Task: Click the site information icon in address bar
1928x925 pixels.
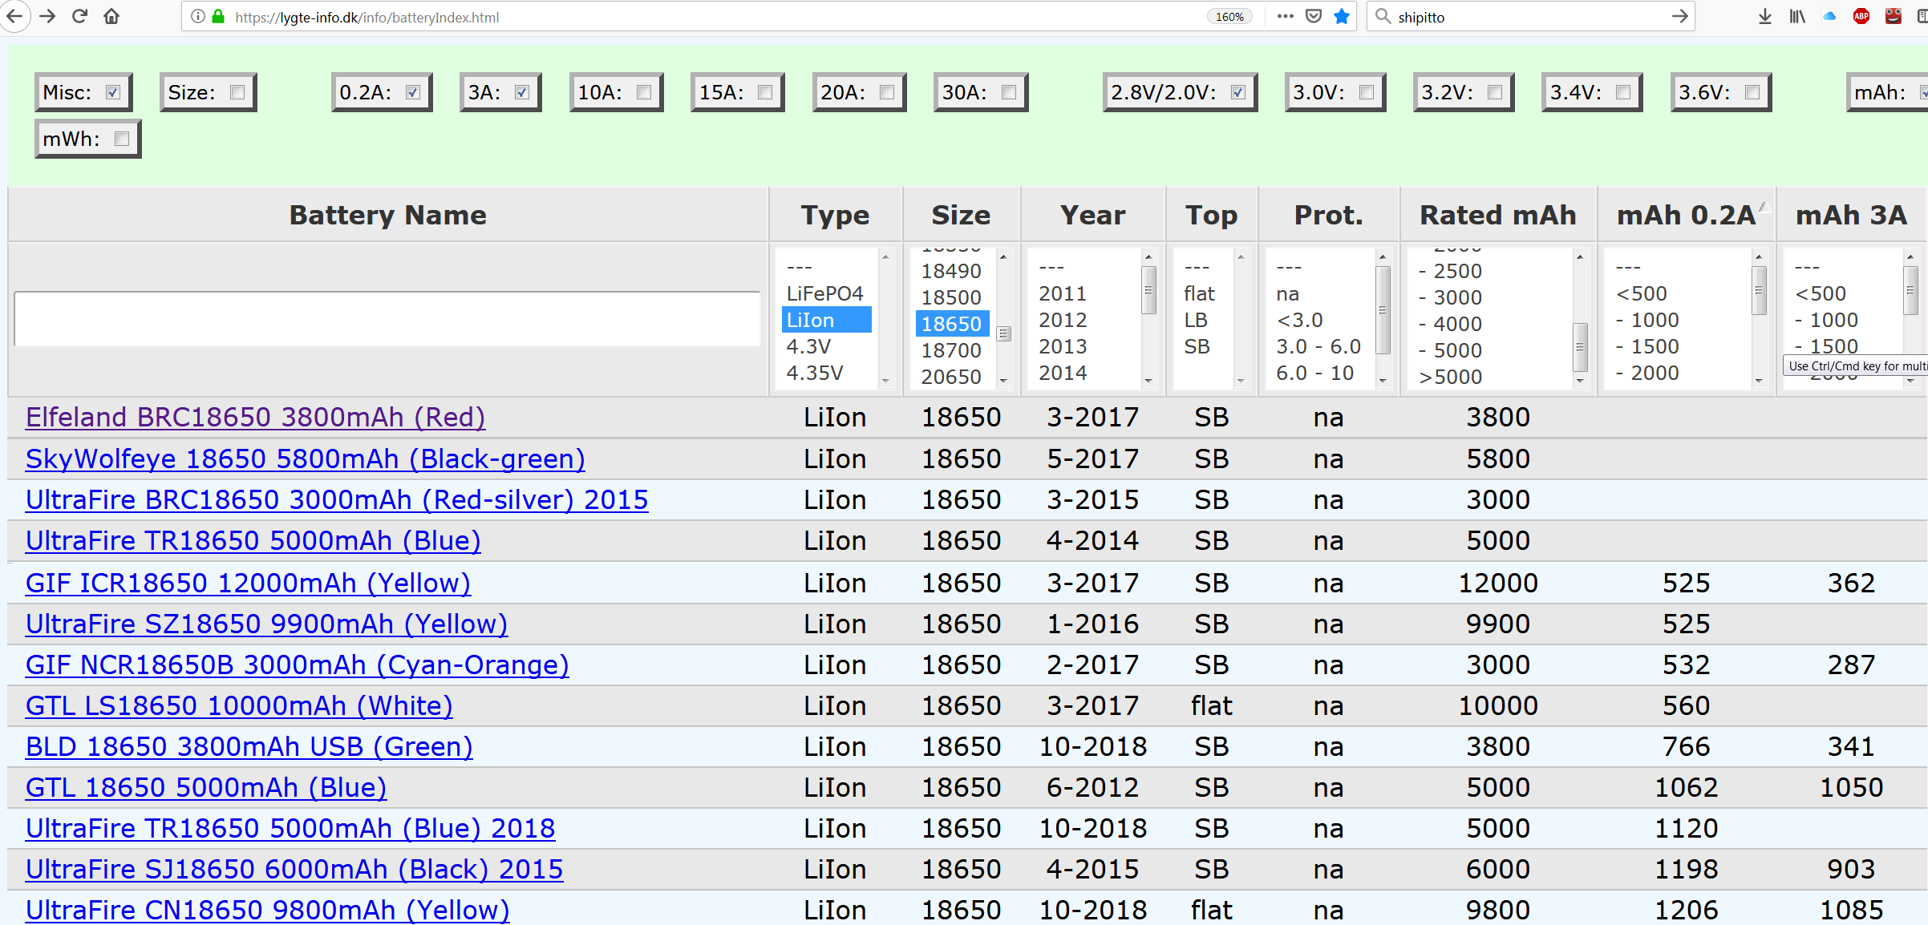Action: pos(198,16)
